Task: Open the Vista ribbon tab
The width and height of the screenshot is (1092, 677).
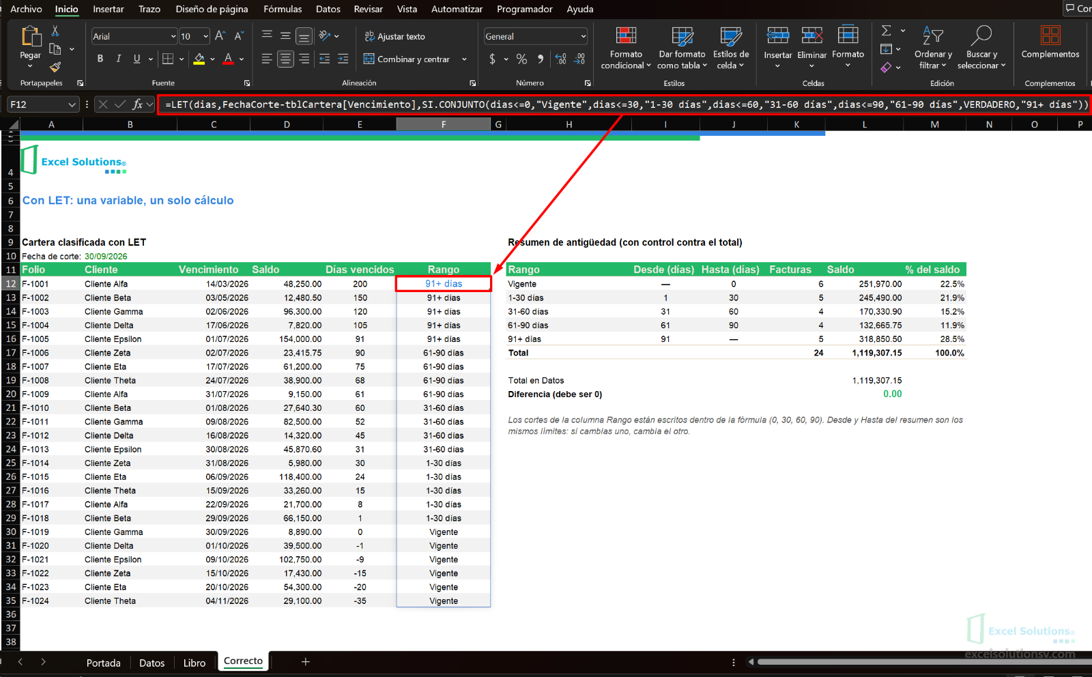Action: pos(407,9)
